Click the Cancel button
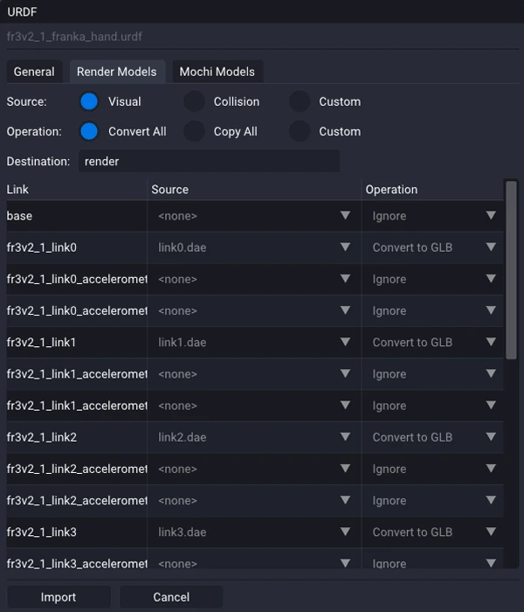Screen dimensions: 524x612 (x=171, y=597)
